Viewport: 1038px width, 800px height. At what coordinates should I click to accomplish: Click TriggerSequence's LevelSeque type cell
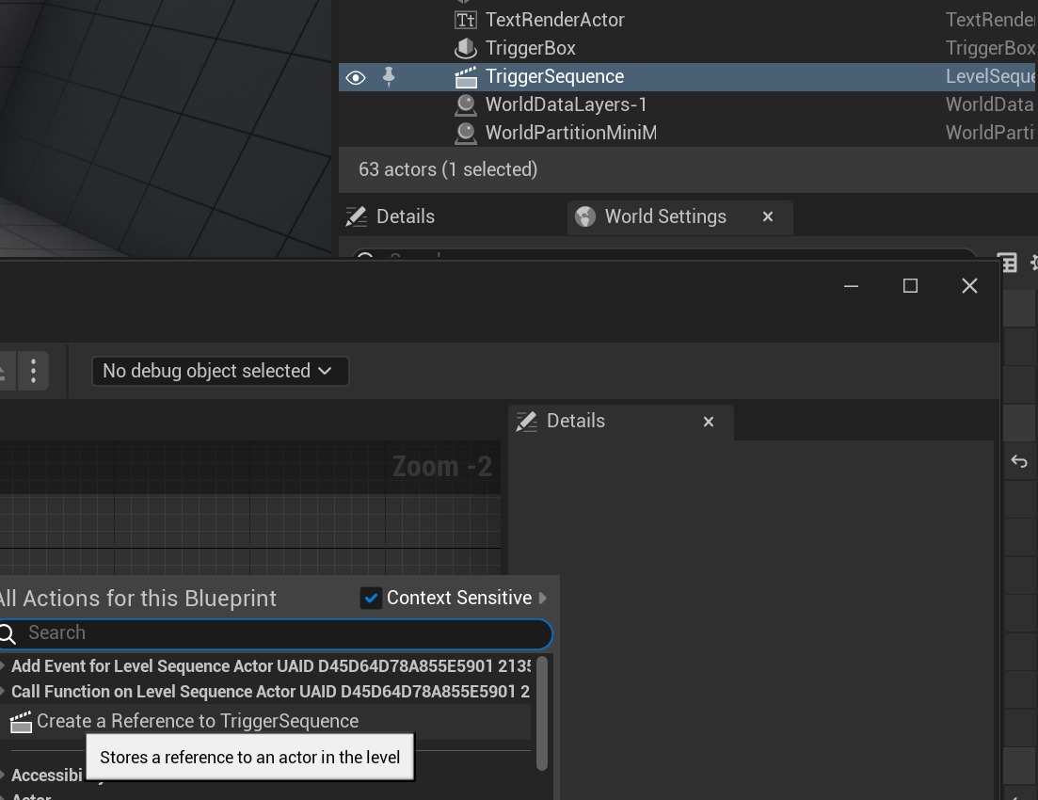click(x=991, y=77)
